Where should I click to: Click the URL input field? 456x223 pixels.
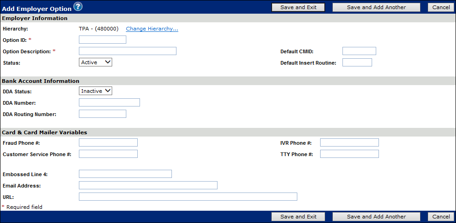click(188, 197)
